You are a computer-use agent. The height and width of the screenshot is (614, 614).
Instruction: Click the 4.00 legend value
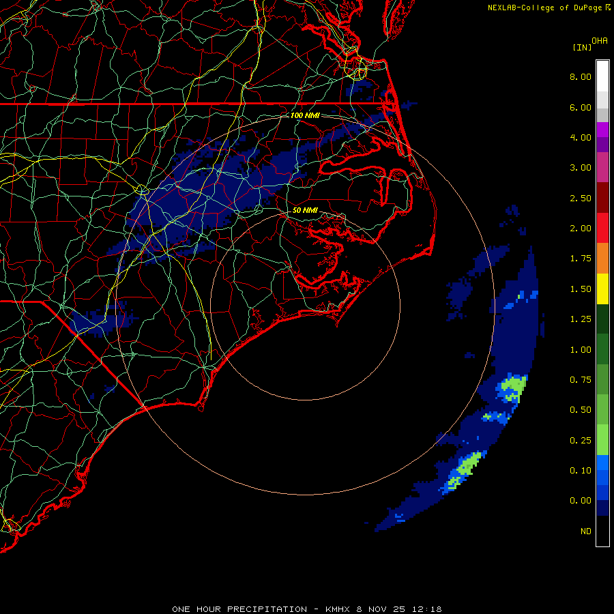(581, 137)
